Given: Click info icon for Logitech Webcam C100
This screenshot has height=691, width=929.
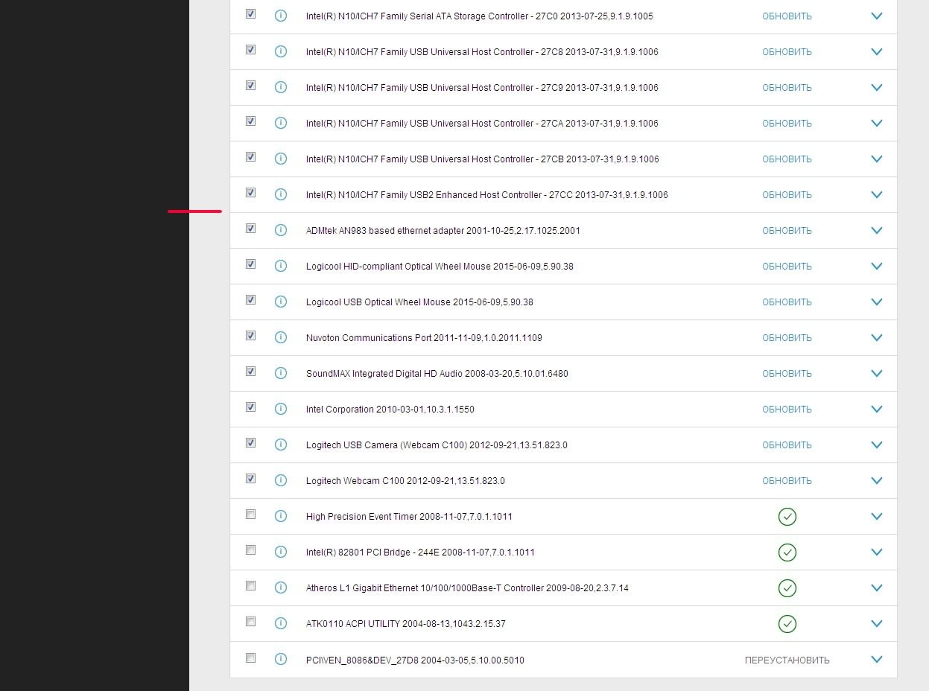Looking at the screenshot, I should click(281, 480).
